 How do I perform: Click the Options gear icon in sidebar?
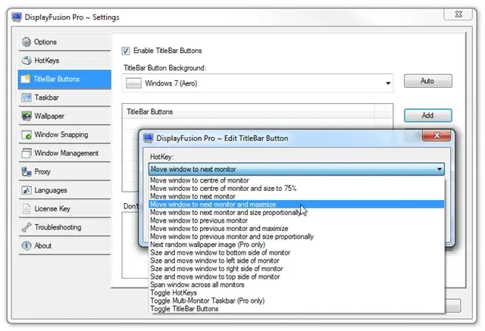(27, 42)
